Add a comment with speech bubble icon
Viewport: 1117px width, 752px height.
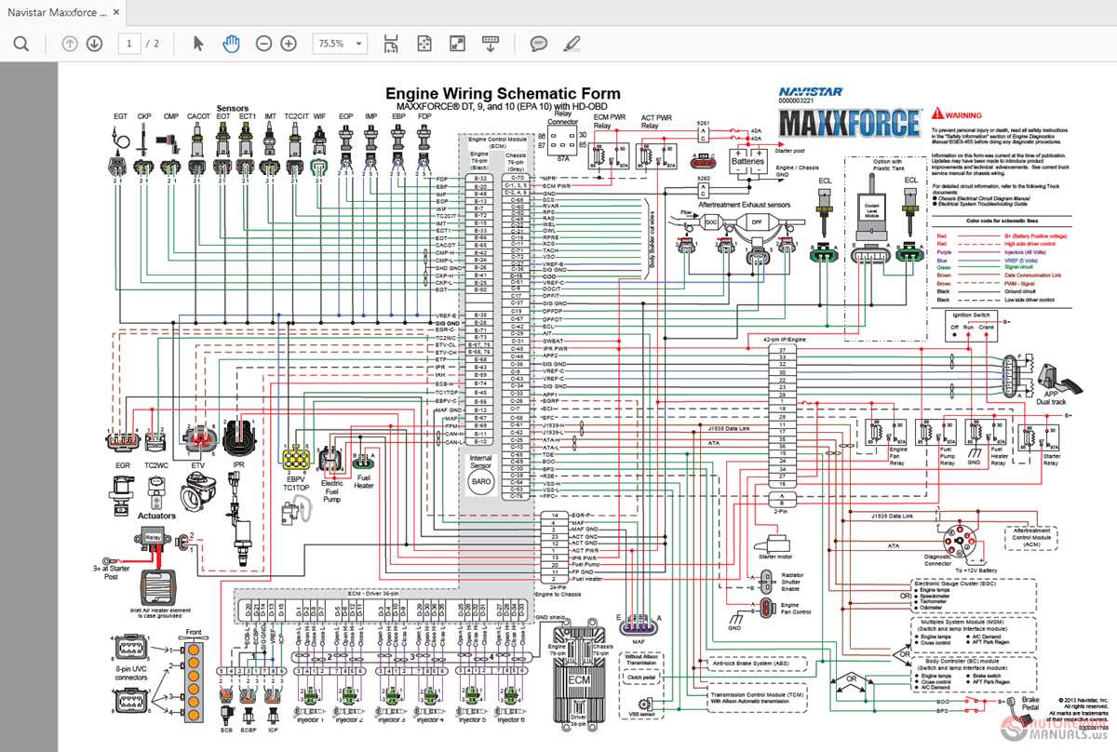pyautogui.click(x=538, y=44)
